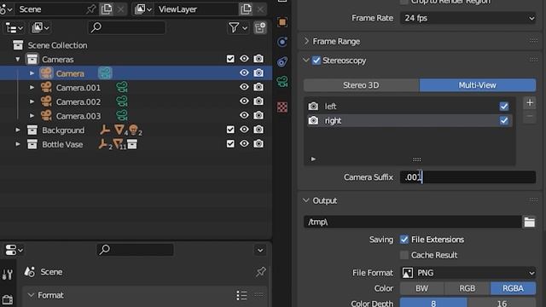
Task: Toggle File Extensions checkbox
Action: pyautogui.click(x=404, y=240)
